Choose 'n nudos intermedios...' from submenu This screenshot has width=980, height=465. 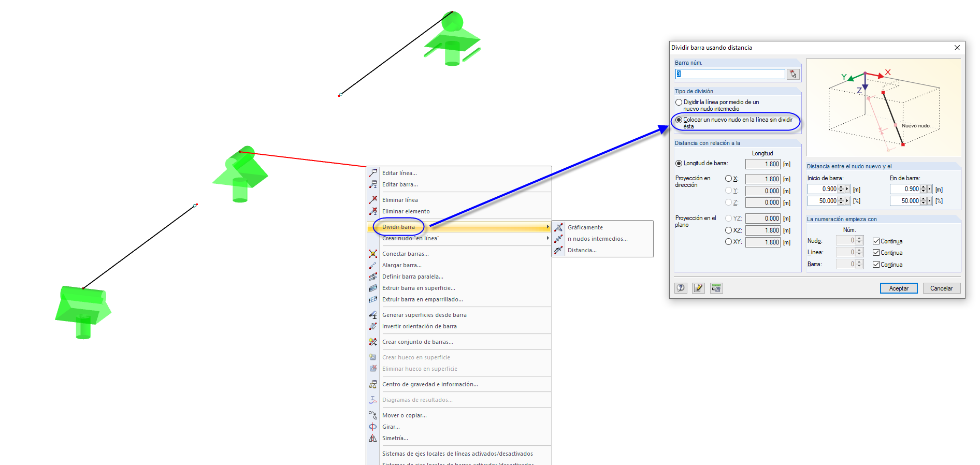coord(598,239)
